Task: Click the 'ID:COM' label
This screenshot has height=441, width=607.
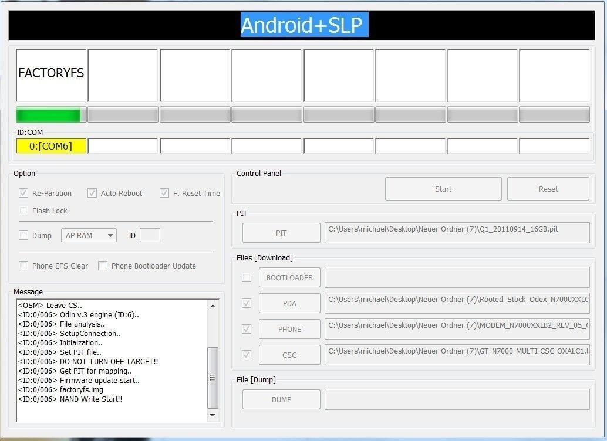Action: pos(30,133)
